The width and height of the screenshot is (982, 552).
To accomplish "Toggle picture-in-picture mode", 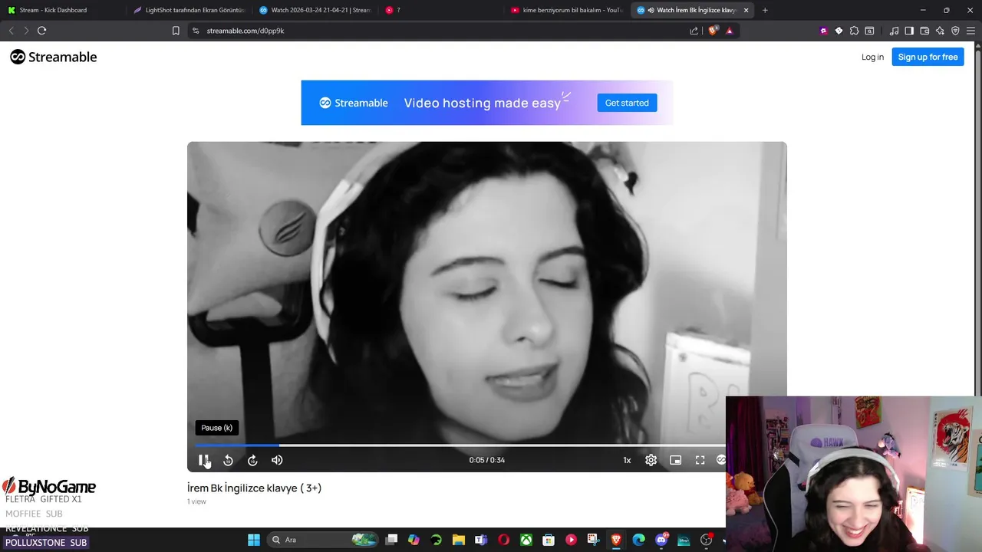I will [675, 460].
